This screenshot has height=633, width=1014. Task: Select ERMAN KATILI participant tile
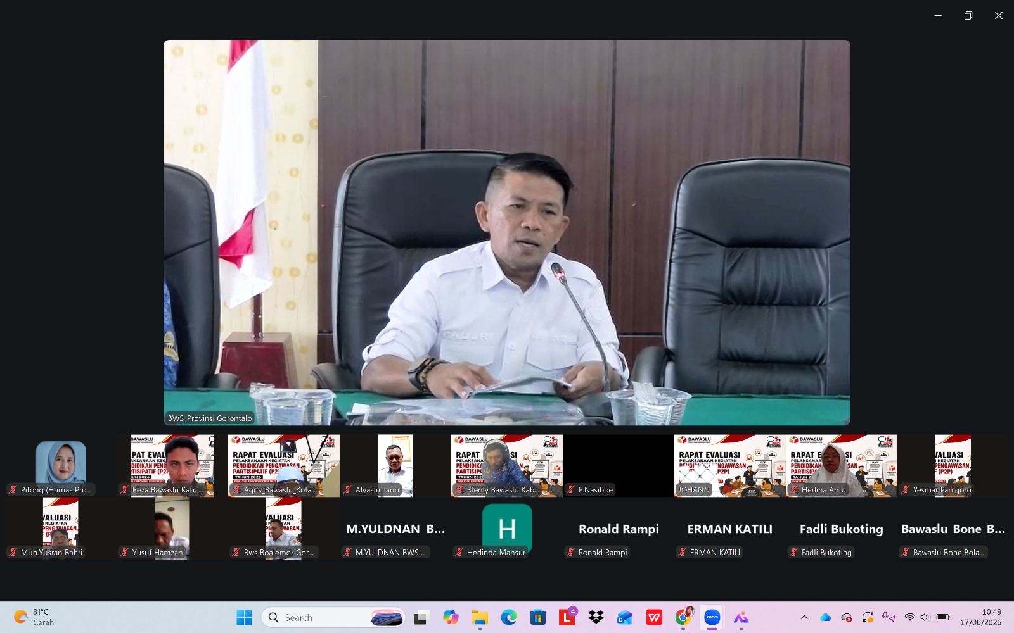click(730, 528)
